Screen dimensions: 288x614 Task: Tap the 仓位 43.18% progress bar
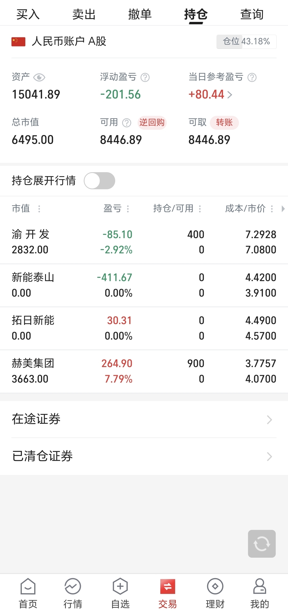246,42
